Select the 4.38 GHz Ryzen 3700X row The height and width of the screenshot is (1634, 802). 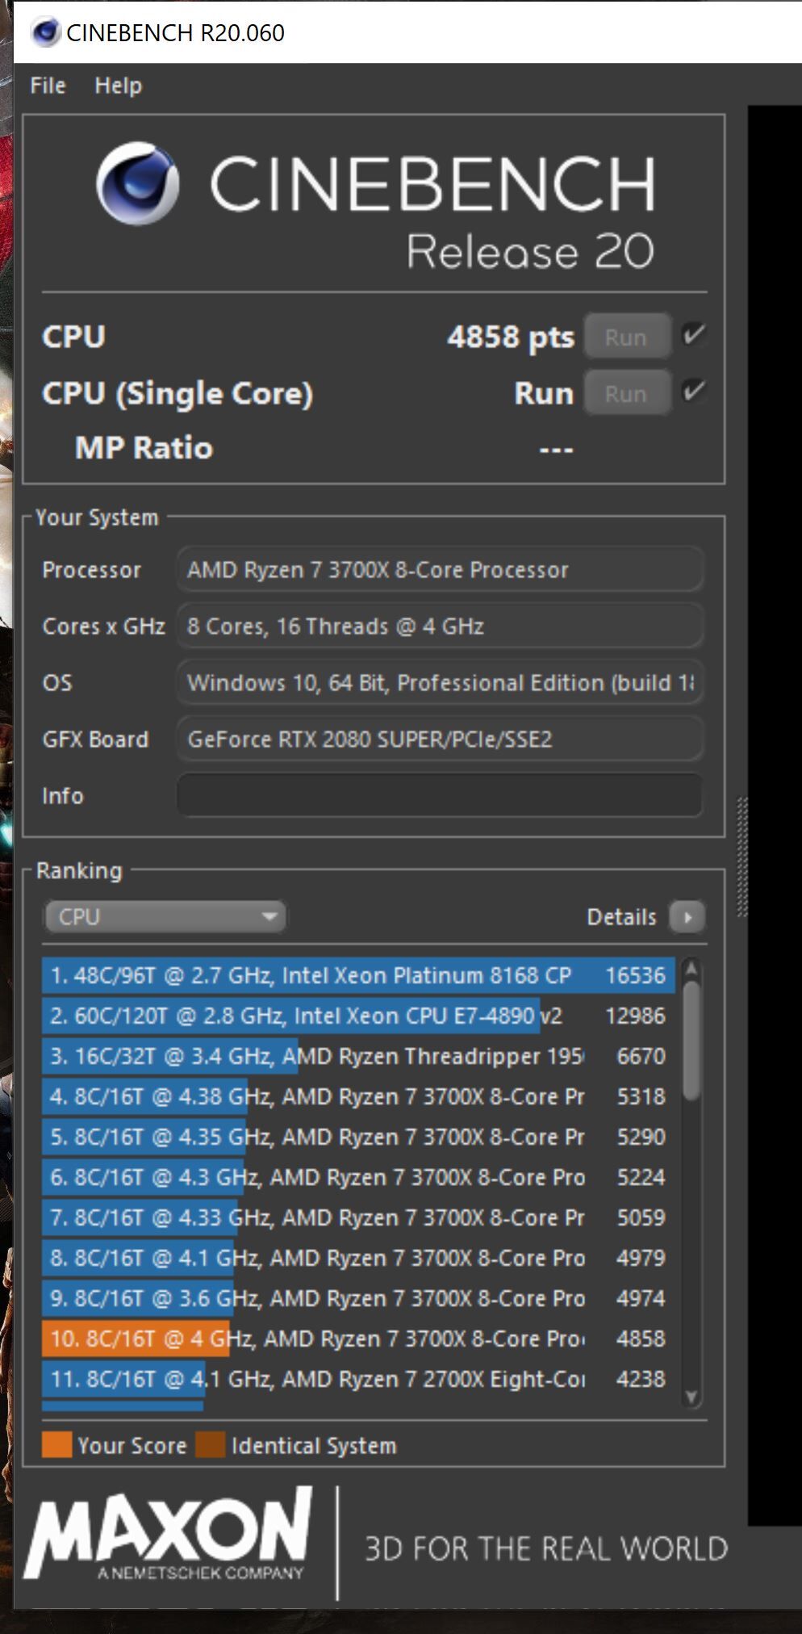click(x=359, y=1096)
